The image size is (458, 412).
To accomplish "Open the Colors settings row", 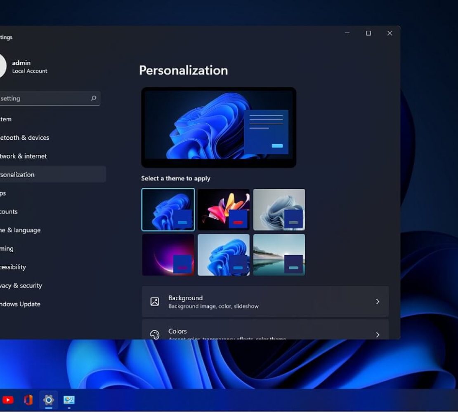I will (265, 330).
